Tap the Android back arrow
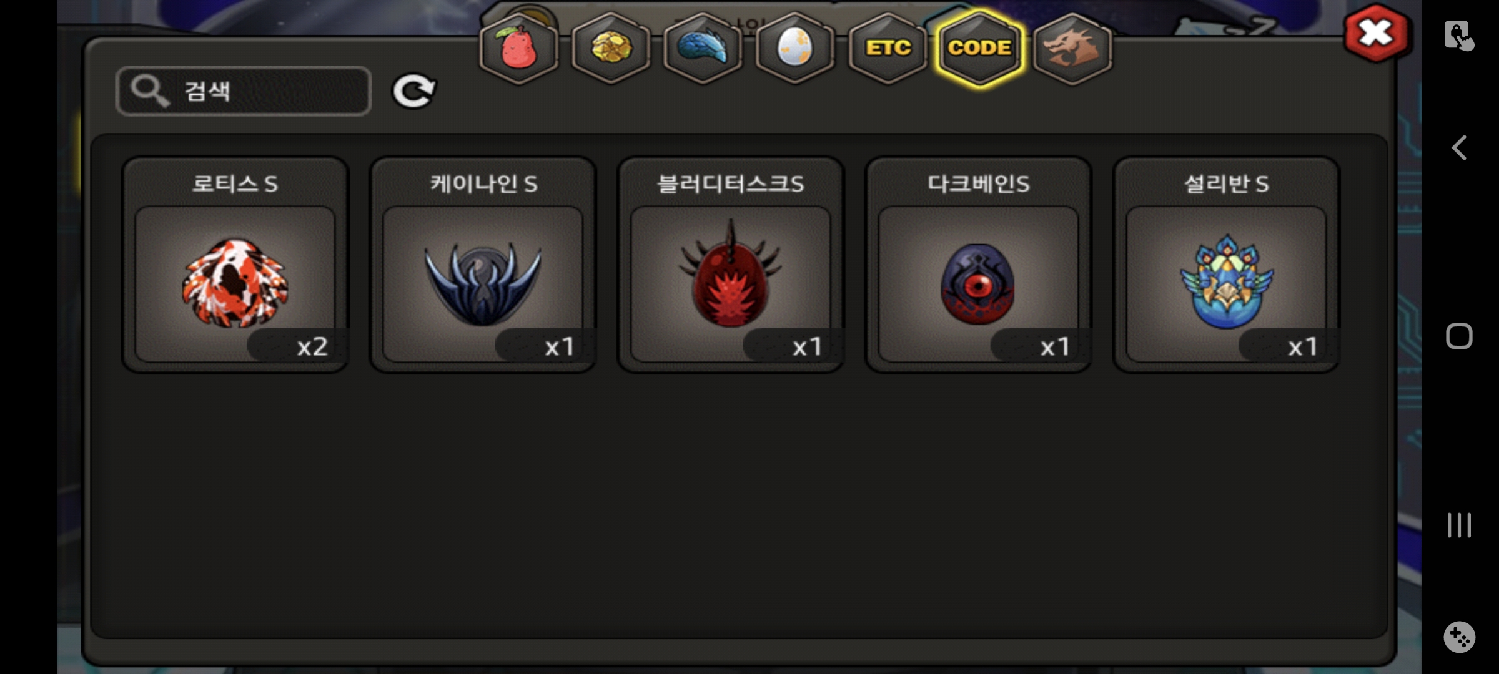Viewport: 1499px width, 674px height. (1459, 148)
